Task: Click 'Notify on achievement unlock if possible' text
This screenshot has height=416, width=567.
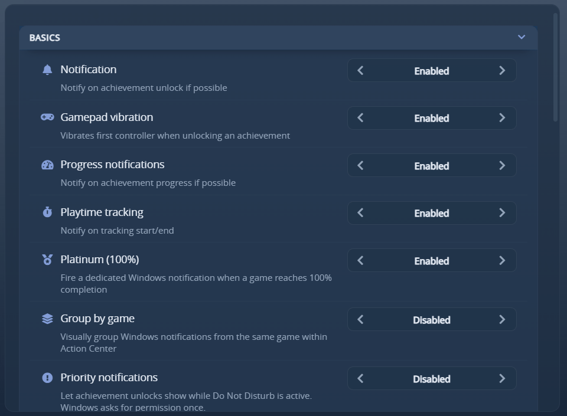Action: click(144, 88)
